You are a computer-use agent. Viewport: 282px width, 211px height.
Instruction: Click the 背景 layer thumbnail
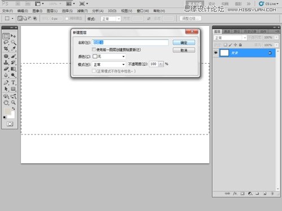coord(224,53)
